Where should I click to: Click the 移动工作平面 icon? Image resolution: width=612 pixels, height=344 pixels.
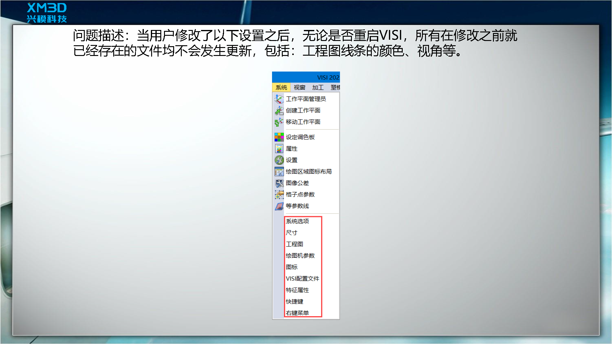(x=279, y=122)
